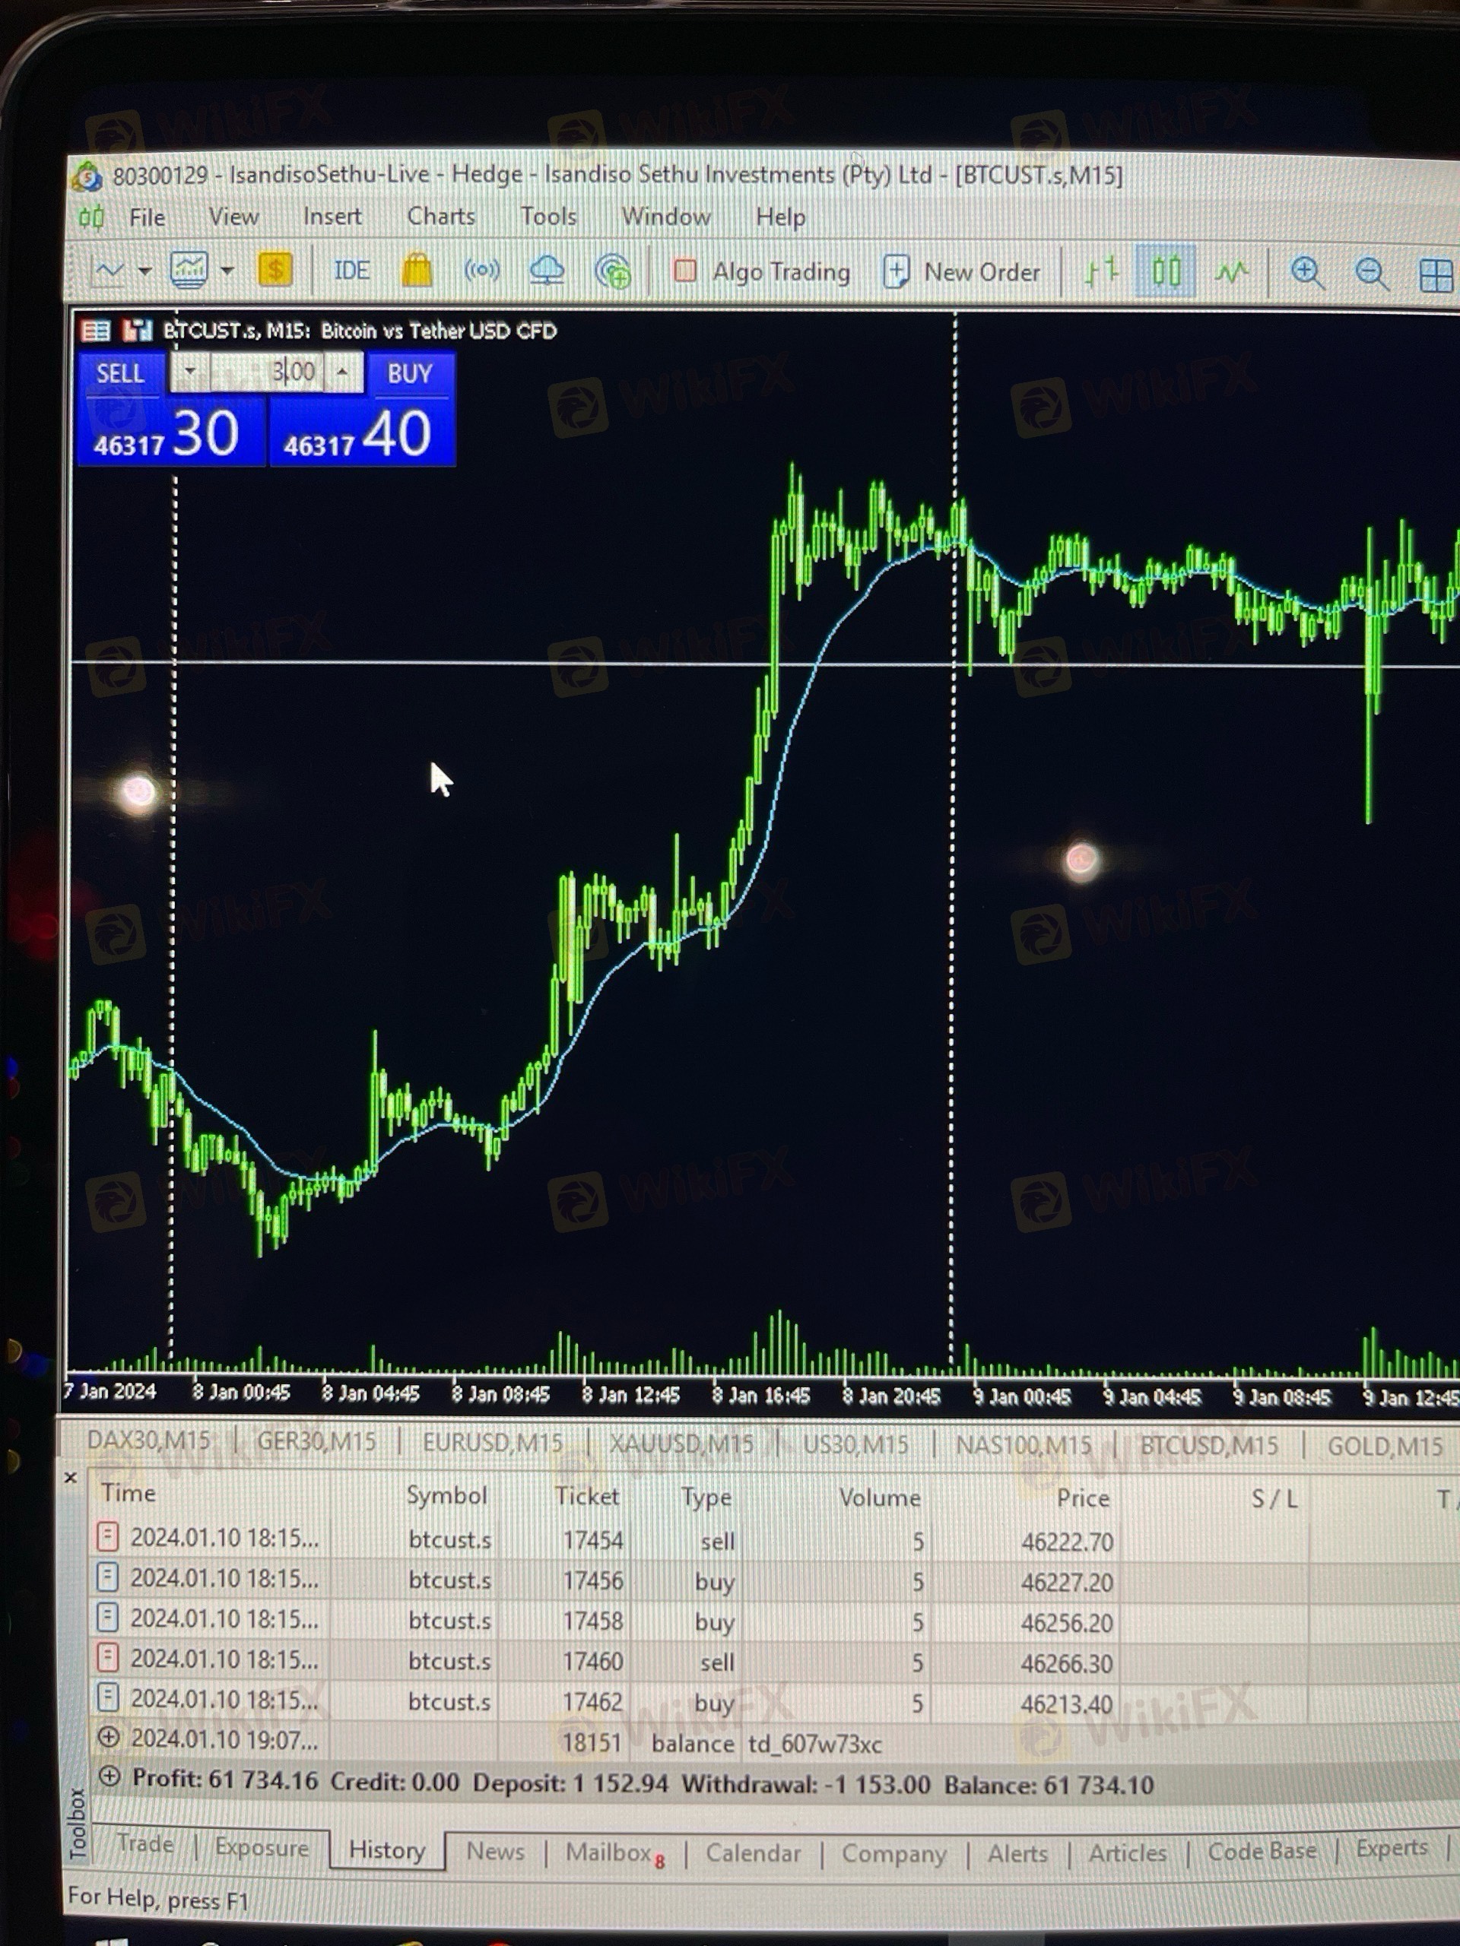Switch to the US30,M15 chart tab
This screenshot has height=1946, width=1460.
855,1444
